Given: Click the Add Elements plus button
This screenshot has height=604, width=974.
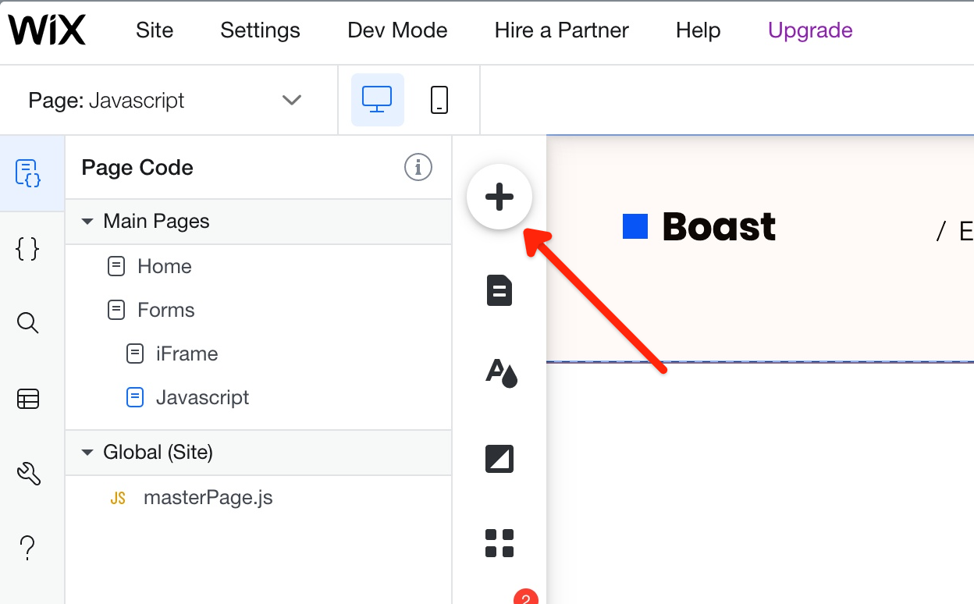Looking at the screenshot, I should (499, 197).
